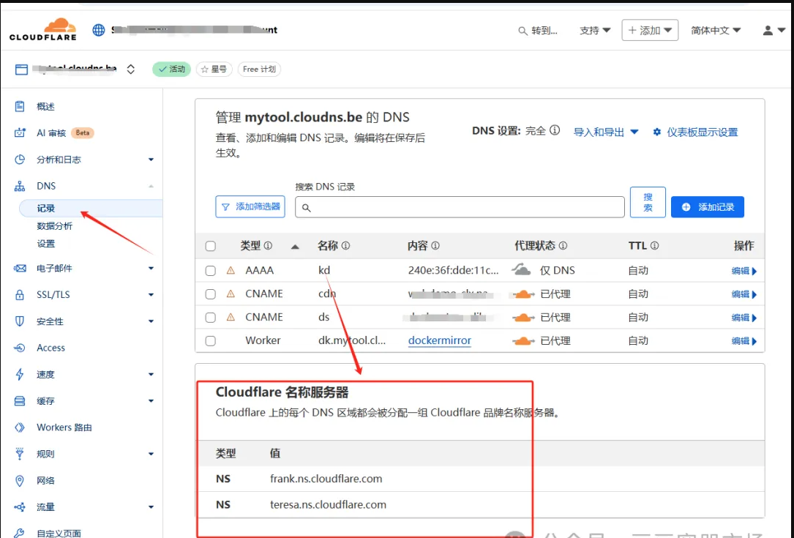The image size is (794, 538).
Task: Click the Cloudflare logo
Action: (x=43, y=29)
